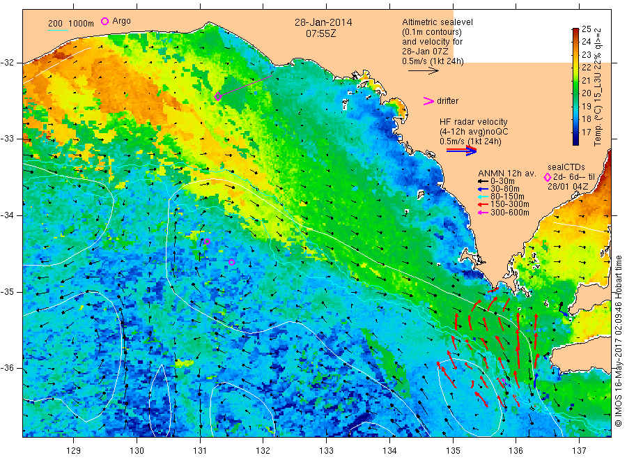The image size is (627, 460).
Task: Click the 'Altimetric sealevel' label
Action: click(438, 22)
